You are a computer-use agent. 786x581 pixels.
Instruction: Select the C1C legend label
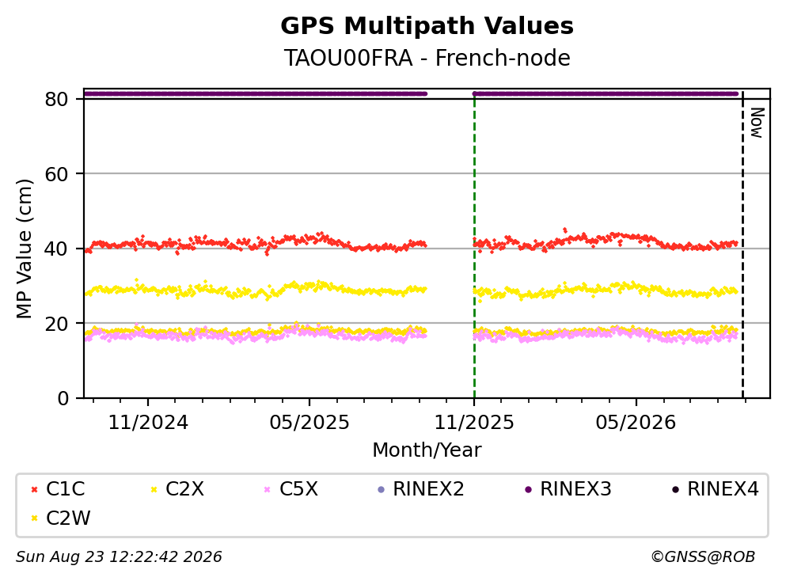(65, 489)
